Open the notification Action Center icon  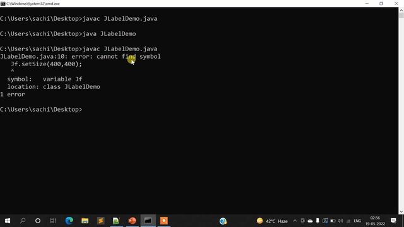(x=393, y=221)
